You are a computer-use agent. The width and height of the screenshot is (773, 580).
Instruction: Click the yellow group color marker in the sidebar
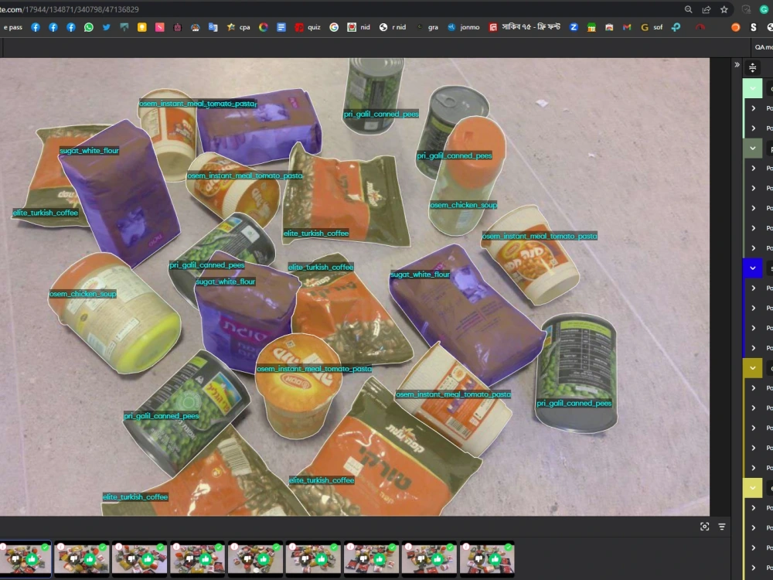(753, 368)
